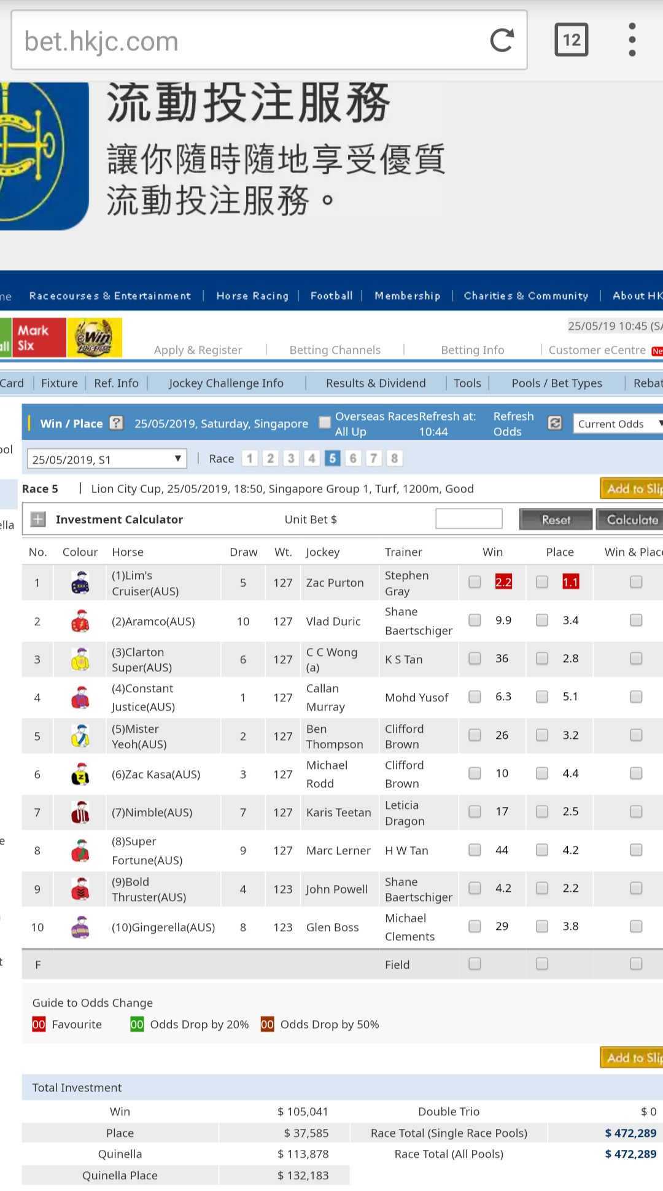Click Bold Thruster jockey silk icon

[x=80, y=889]
